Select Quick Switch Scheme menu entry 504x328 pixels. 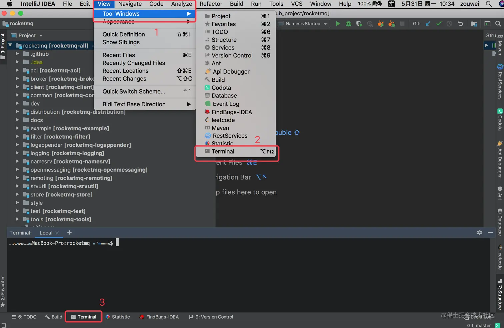click(145, 91)
